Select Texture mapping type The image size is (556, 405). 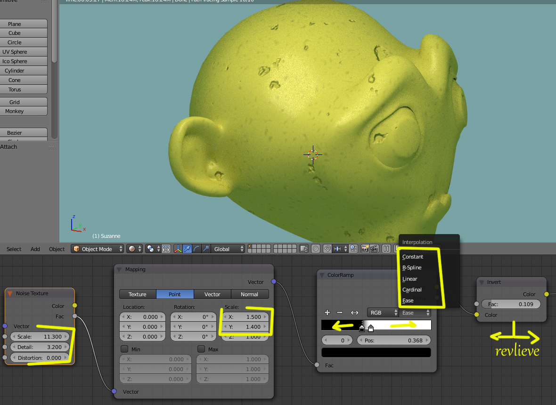tap(138, 294)
